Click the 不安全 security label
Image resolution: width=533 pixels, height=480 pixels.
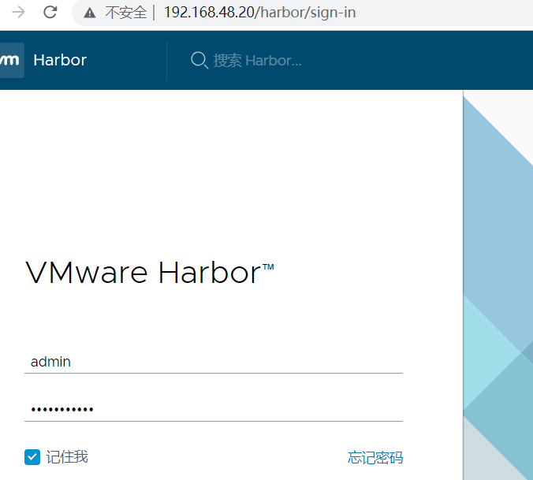[x=126, y=13]
